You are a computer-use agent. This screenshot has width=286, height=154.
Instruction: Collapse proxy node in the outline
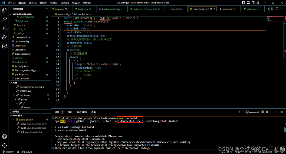[15, 99]
